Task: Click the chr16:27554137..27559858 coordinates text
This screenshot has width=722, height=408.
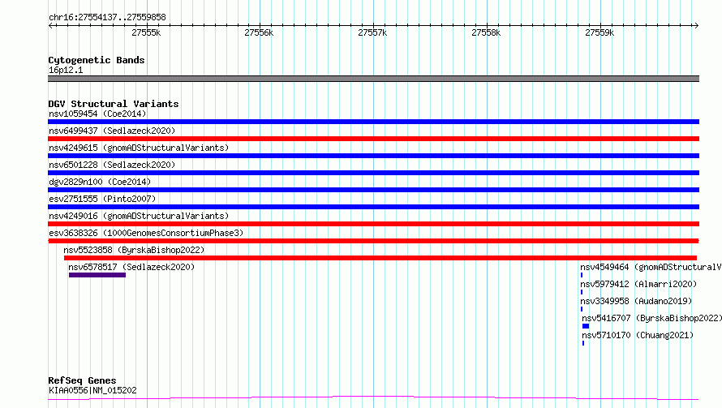Action: pos(107,17)
